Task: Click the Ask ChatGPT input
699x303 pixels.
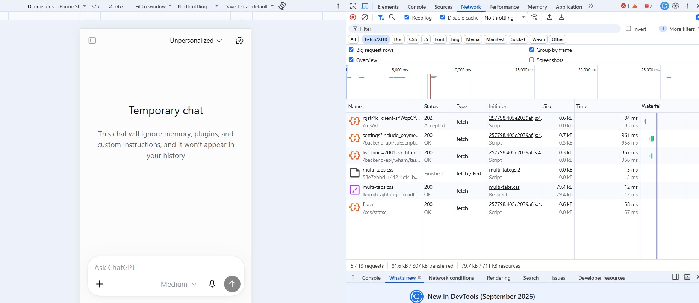Action: tap(166, 267)
